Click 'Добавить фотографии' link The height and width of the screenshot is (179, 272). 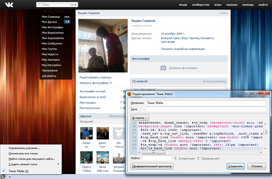point(183,68)
